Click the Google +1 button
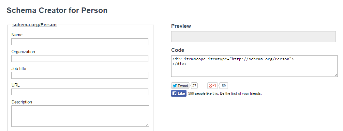The height and width of the screenshot is (131, 343). point(213,86)
